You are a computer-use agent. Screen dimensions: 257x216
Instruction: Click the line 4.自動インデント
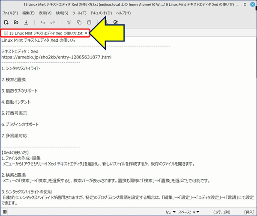[16, 102]
